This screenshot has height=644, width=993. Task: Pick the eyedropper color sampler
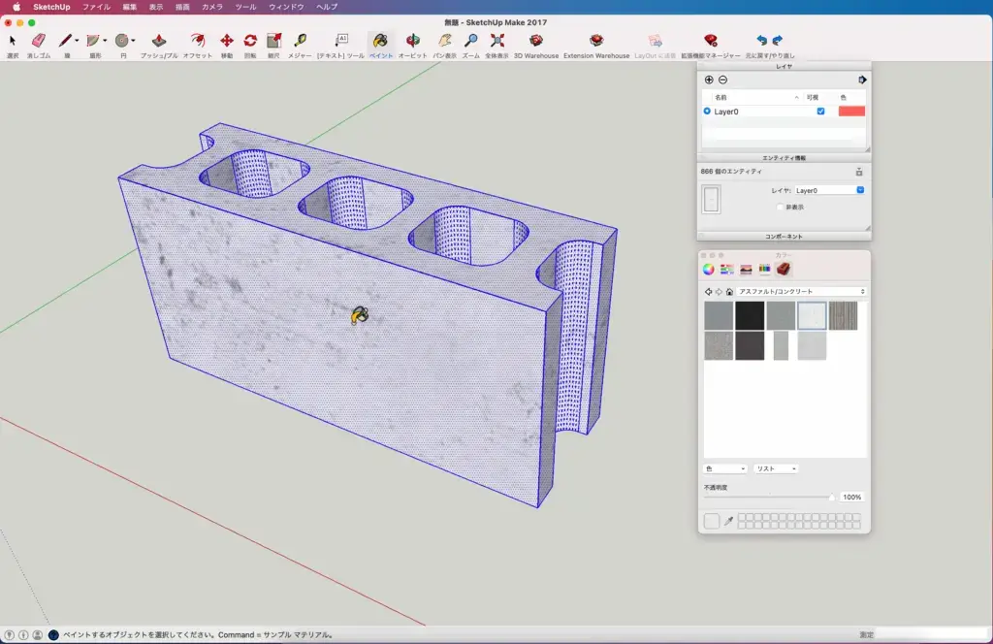point(729,521)
